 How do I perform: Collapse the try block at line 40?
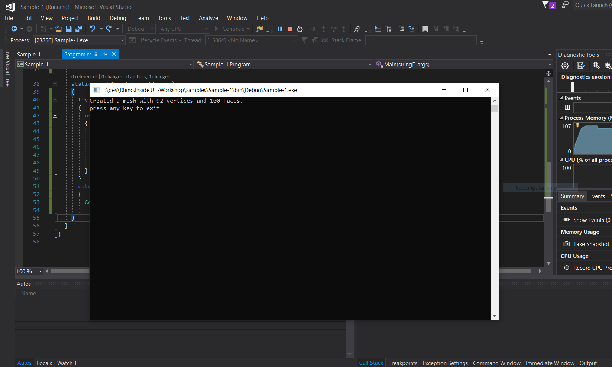click(x=55, y=100)
